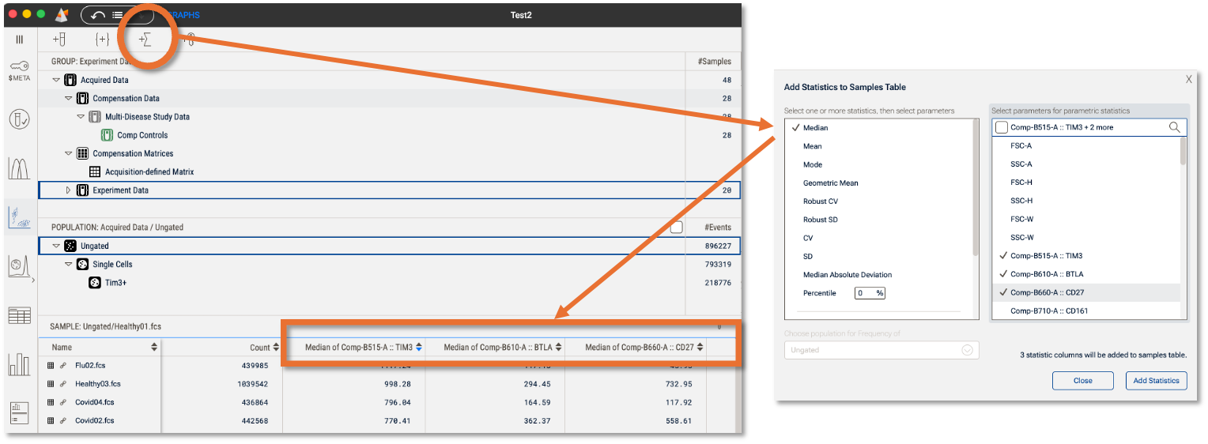Uncheck the Comp-B610-A :: BTLA parameter

pyautogui.click(x=1046, y=274)
